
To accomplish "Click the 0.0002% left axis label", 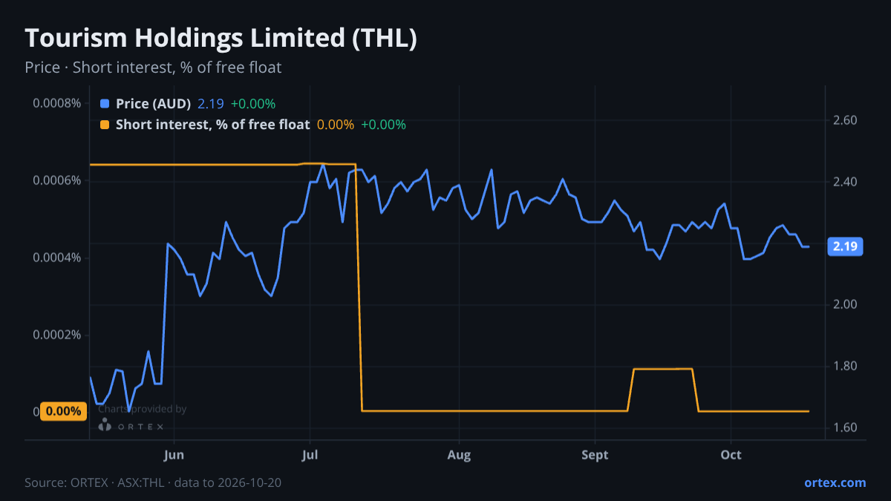I will click(57, 335).
